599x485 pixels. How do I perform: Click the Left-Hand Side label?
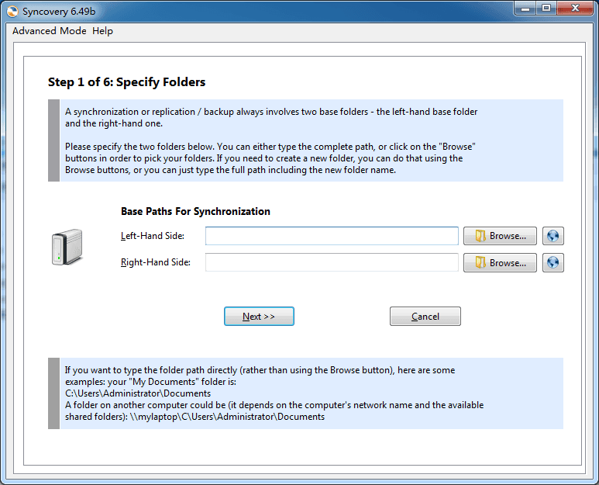click(153, 236)
